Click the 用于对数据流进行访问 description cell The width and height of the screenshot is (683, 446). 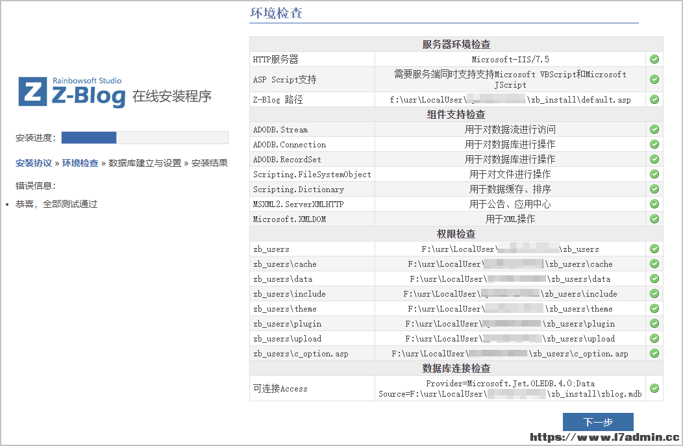tap(510, 129)
